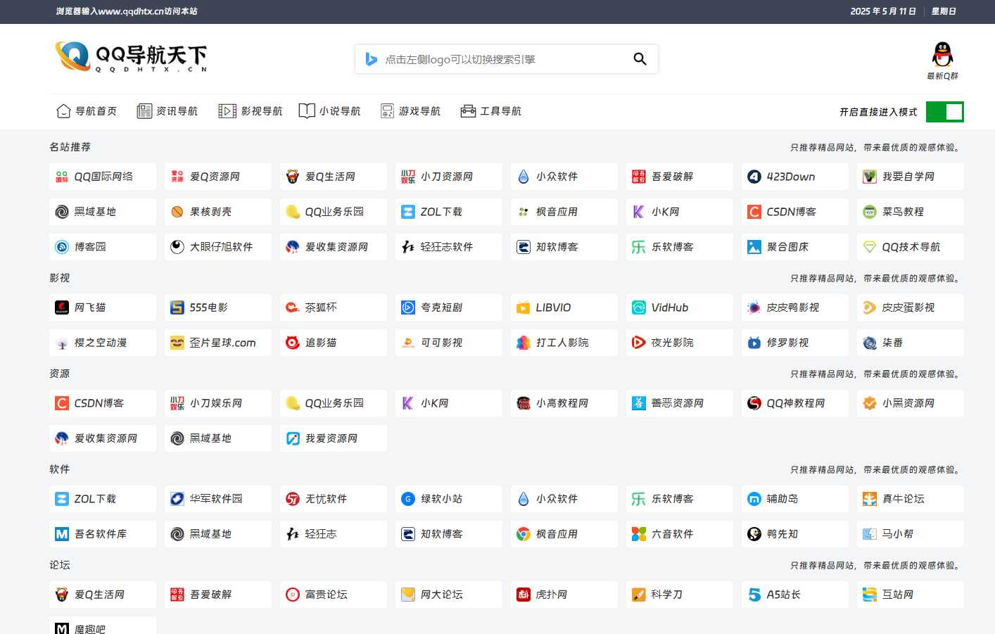Viewport: 995px width, 634px height.
Task: Click the Bing logo to switch search engine
Action: [x=371, y=59]
